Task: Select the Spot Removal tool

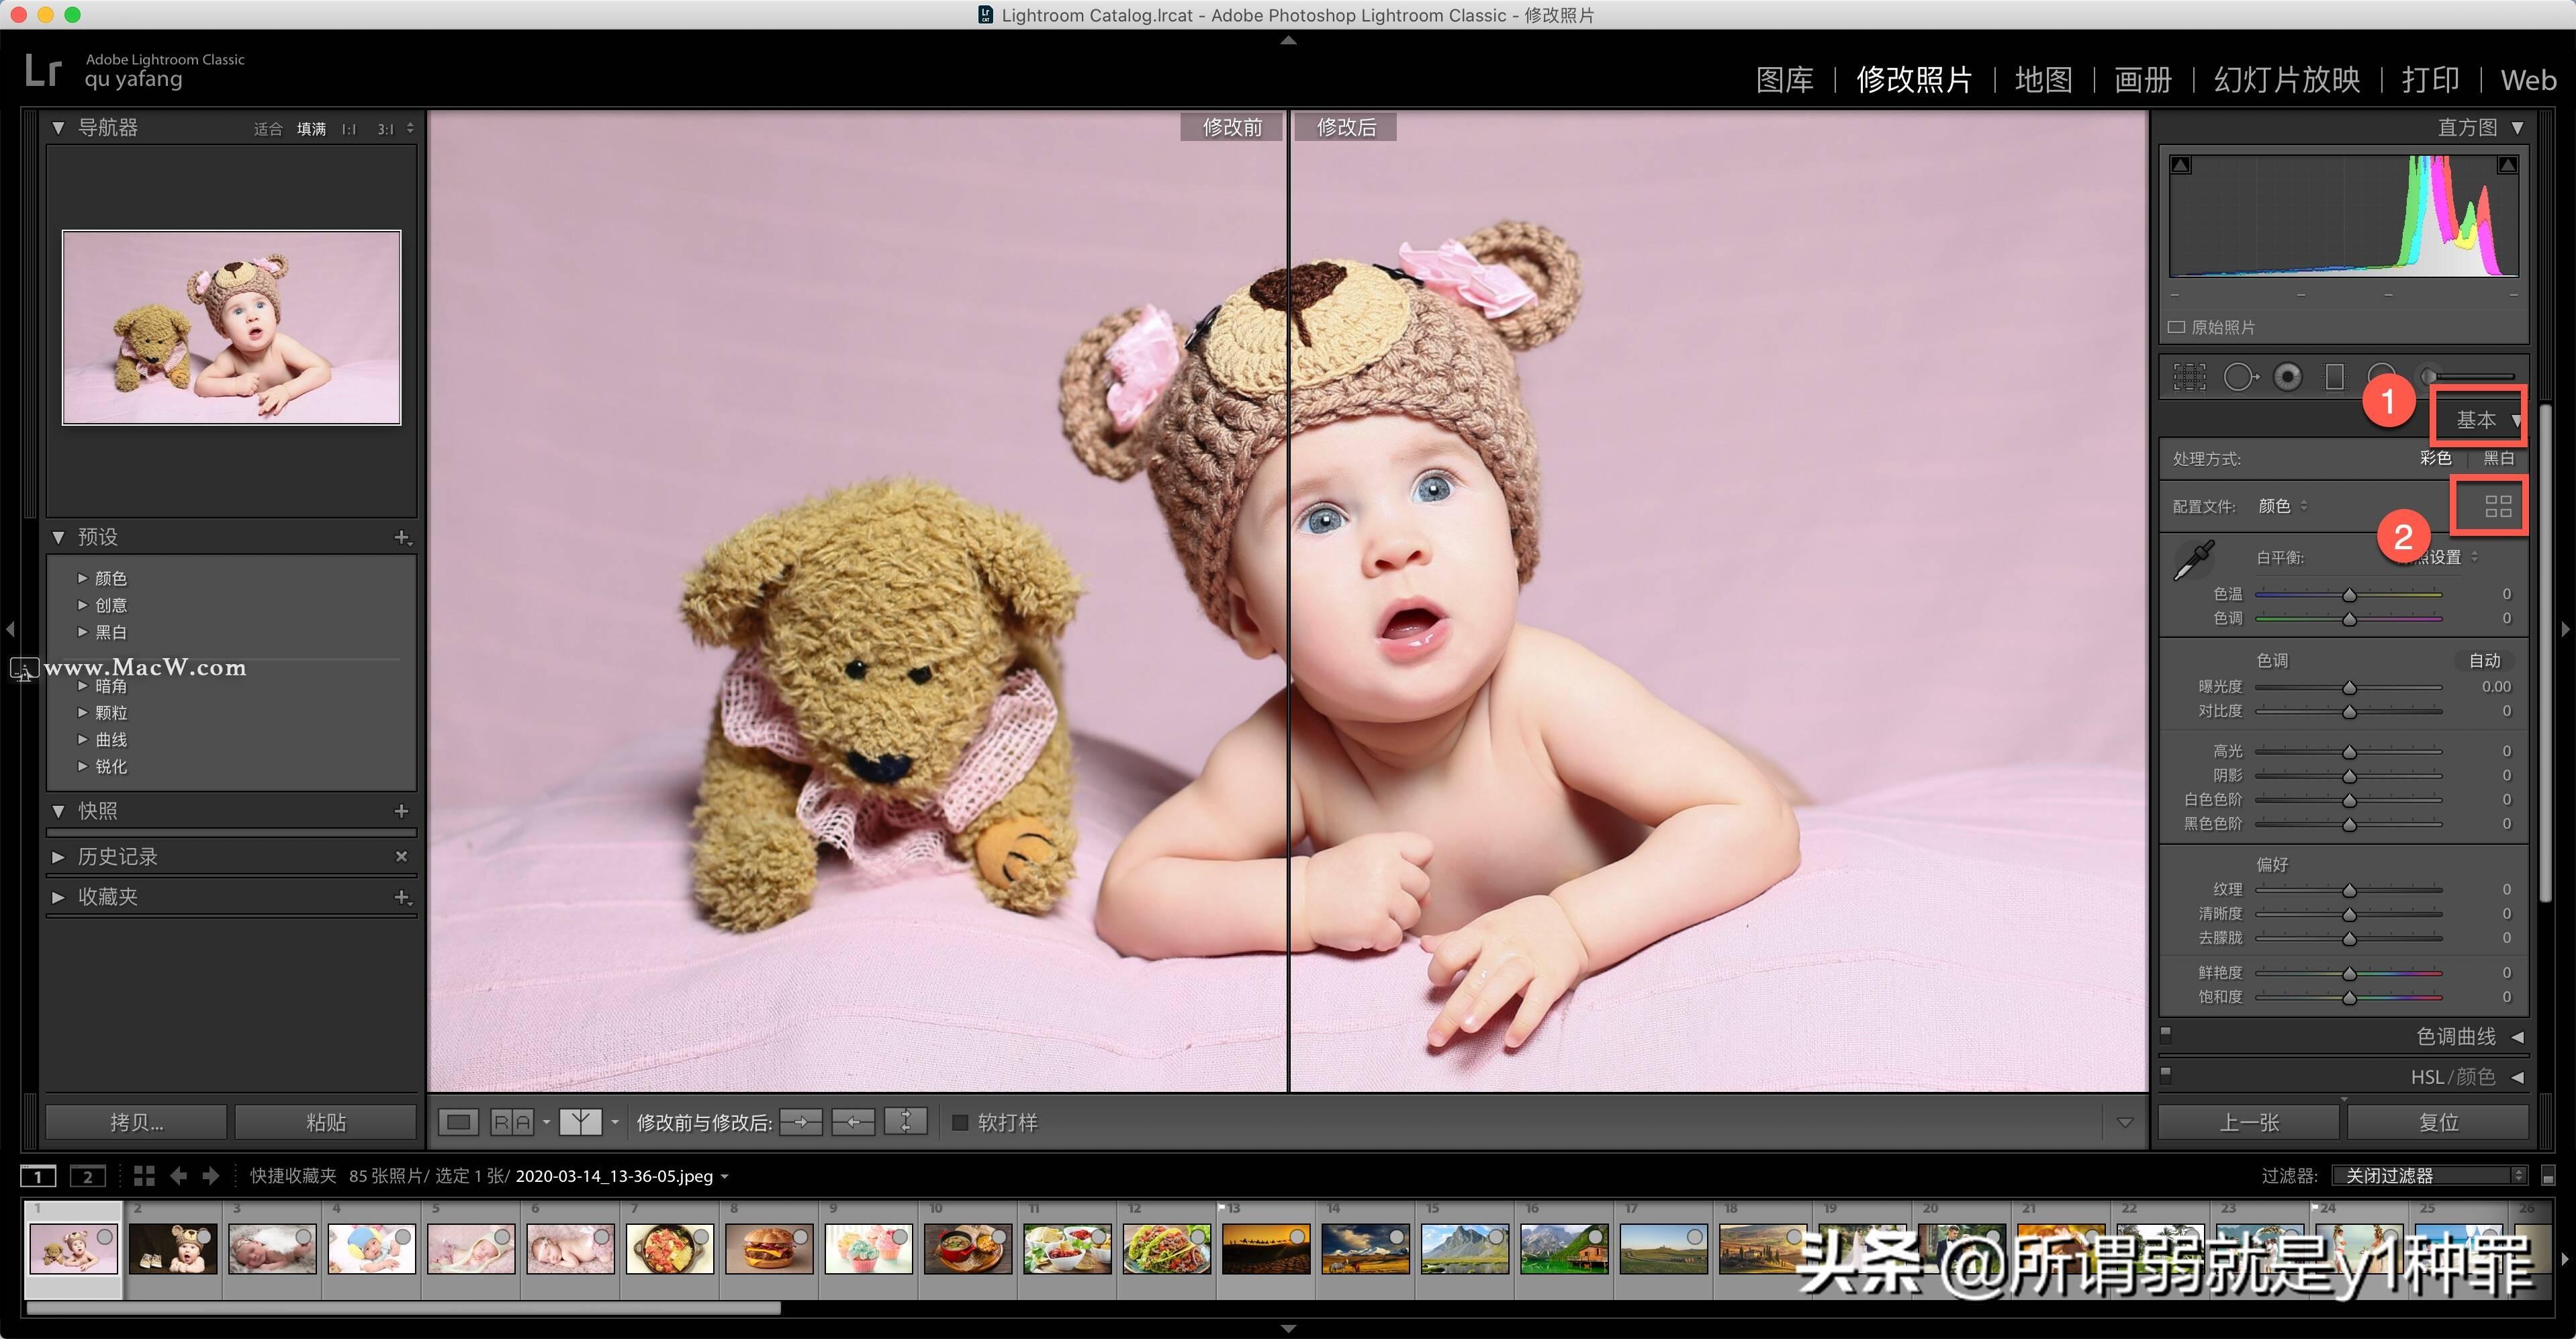Action: point(2241,377)
